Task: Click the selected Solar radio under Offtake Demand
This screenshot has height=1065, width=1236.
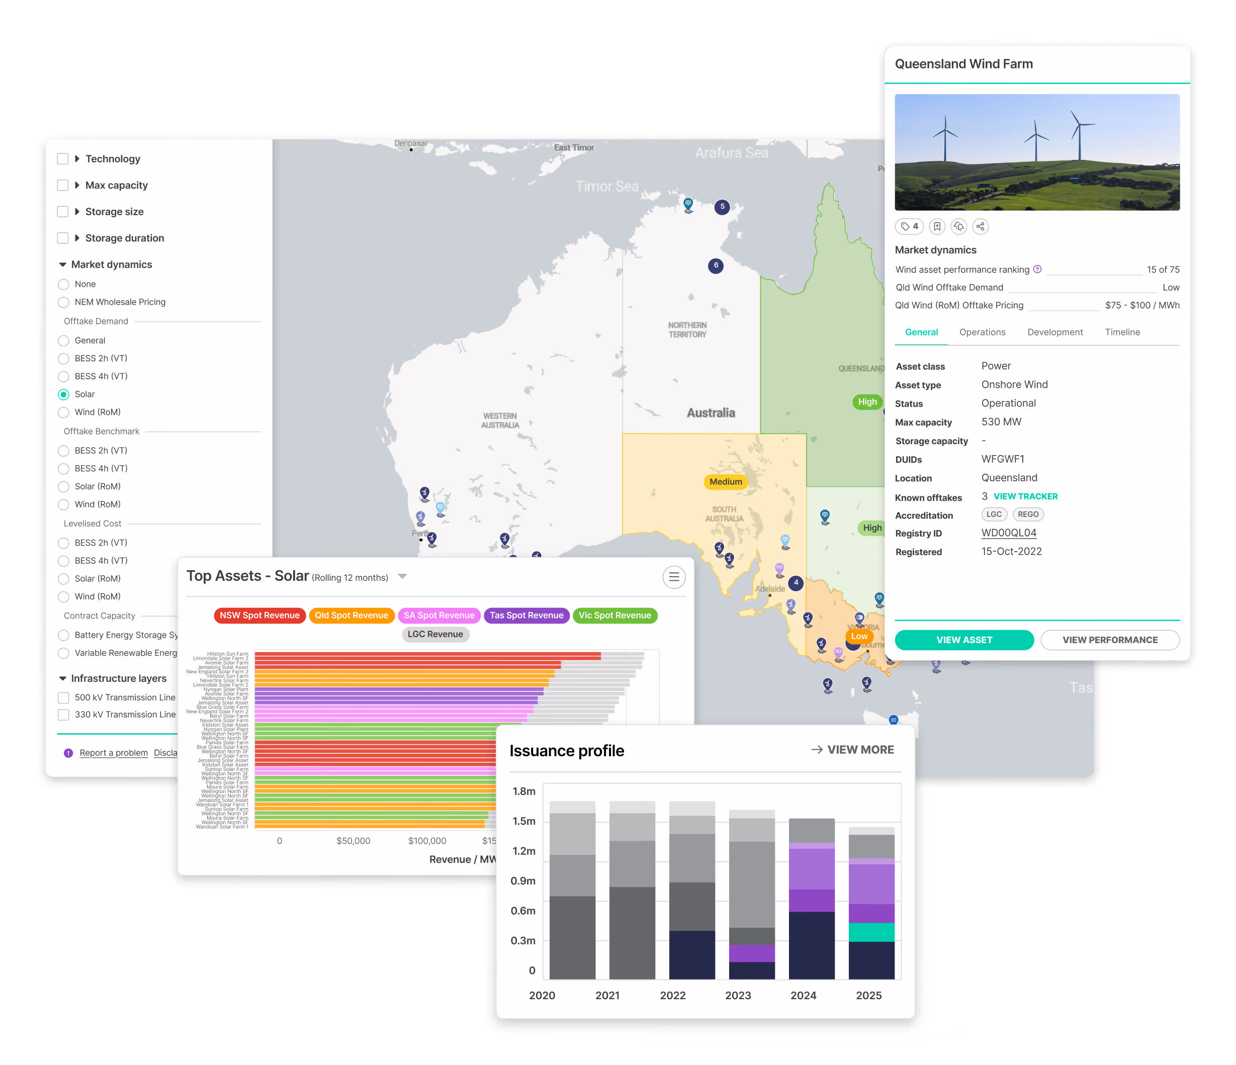Action: coord(63,394)
